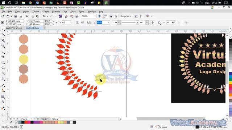The width and height of the screenshot is (232, 130).
Task: Select the Parallel Dimension tool
Action: pos(3,85)
